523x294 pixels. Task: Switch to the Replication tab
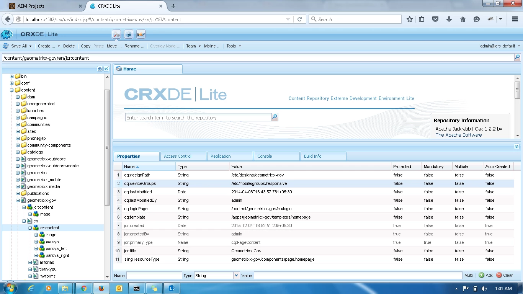tap(230, 156)
